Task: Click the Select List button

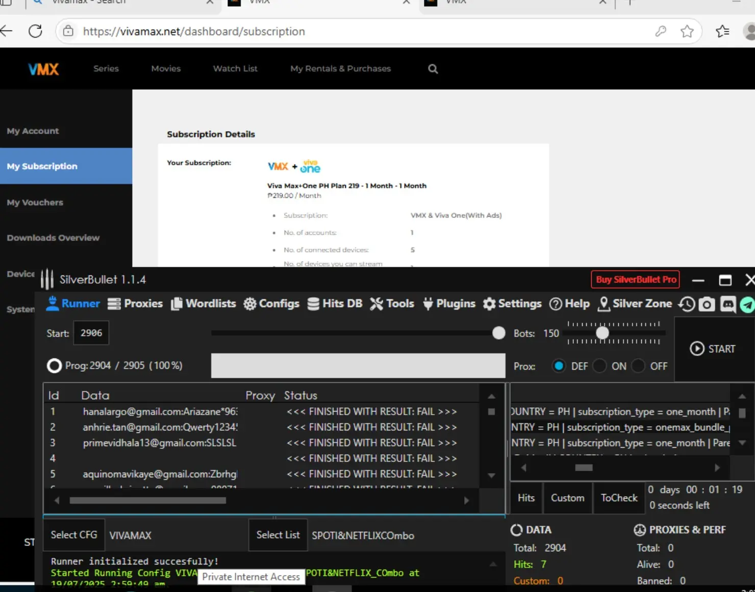Action: point(278,534)
